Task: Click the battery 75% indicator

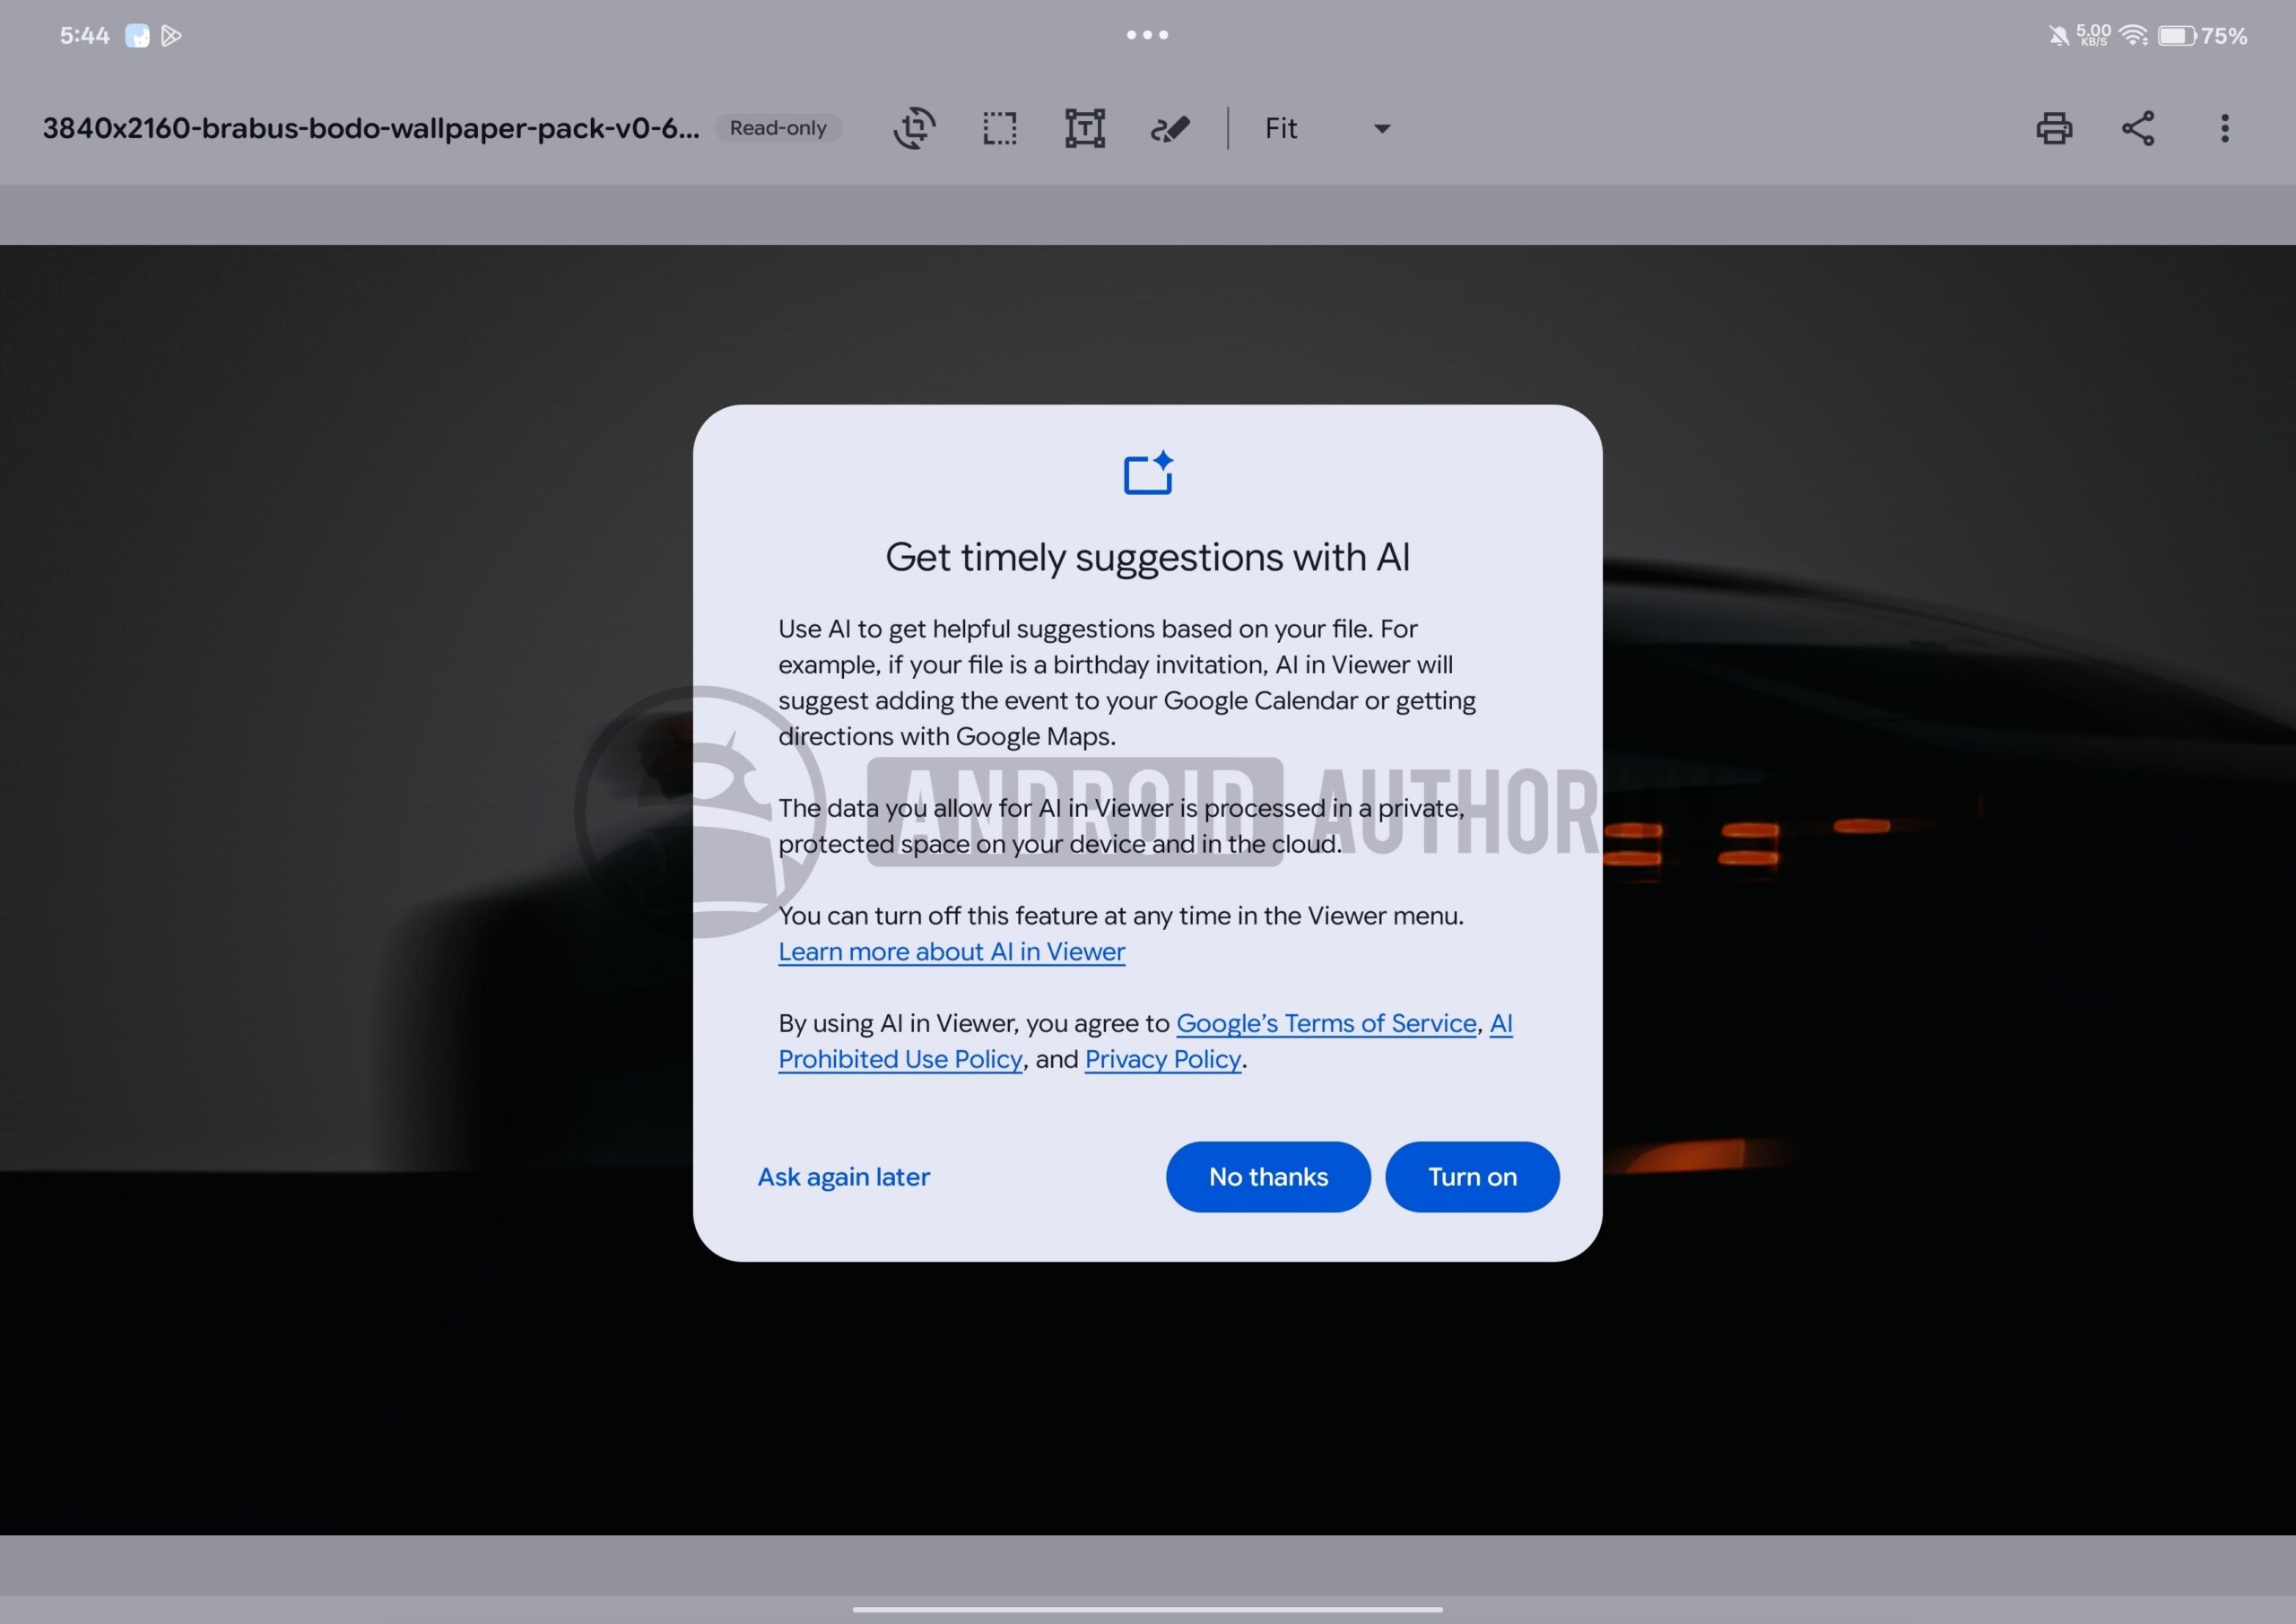Action: point(2203,36)
